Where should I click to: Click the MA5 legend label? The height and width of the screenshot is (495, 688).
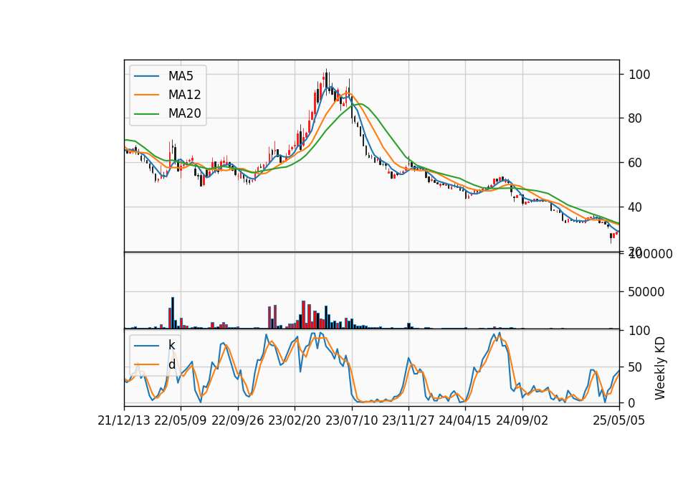pos(181,76)
